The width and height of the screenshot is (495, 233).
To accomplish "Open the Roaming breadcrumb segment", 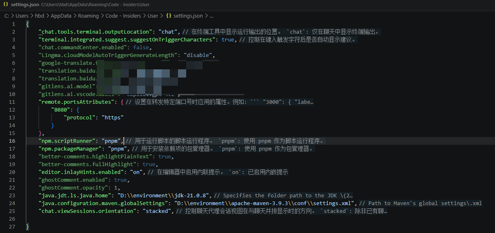I will click(x=88, y=16).
